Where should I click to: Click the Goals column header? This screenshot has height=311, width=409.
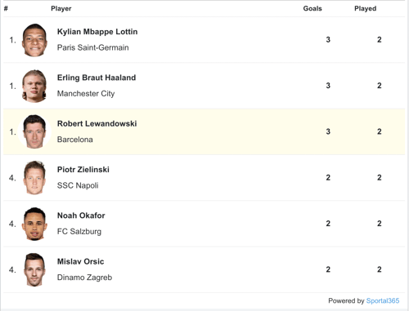pos(312,8)
